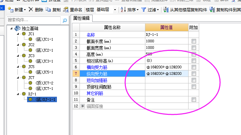The image size is (241, 135).
Task: Click the DJ-1-1 name value cell
Action: [x=167, y=35]
